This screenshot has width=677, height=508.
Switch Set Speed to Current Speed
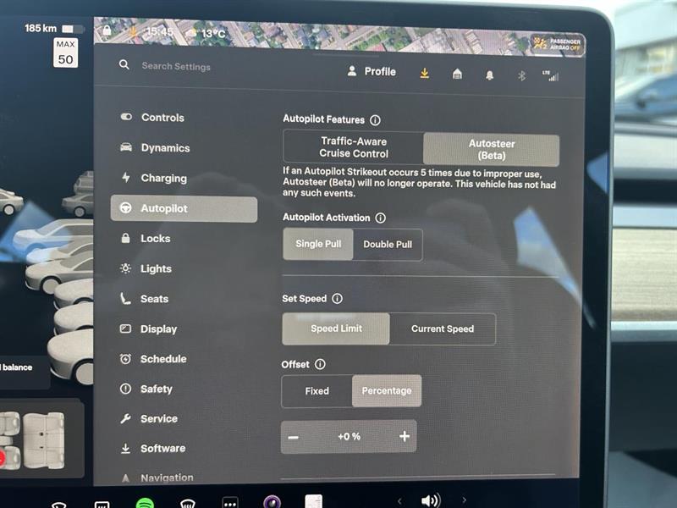pyautogui.click(x=443, y=329)
